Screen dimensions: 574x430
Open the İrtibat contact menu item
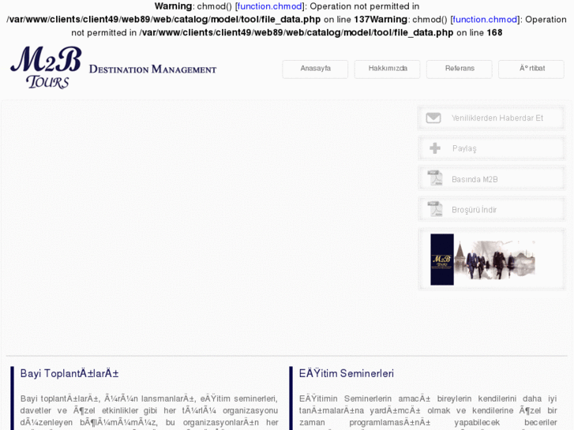[531, 69]
